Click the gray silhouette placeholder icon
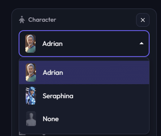The image size is (161, 136). pos(31,119)
